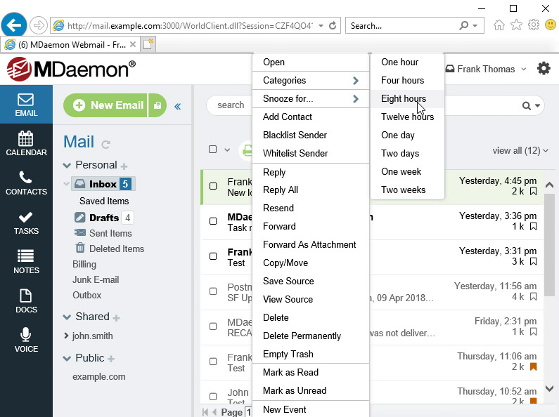Open the browser favorites star

(x=516, y=25)
